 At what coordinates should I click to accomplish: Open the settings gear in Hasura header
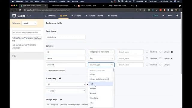click(x=163, y=16)
